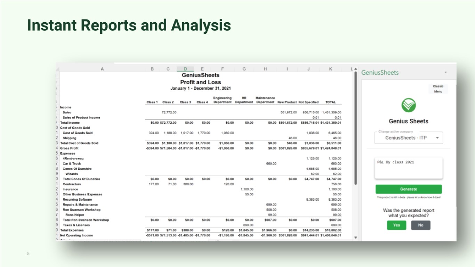Click the 'Rons Helper' row label
The height and width of the screenshot is (267, 475).
75,215
